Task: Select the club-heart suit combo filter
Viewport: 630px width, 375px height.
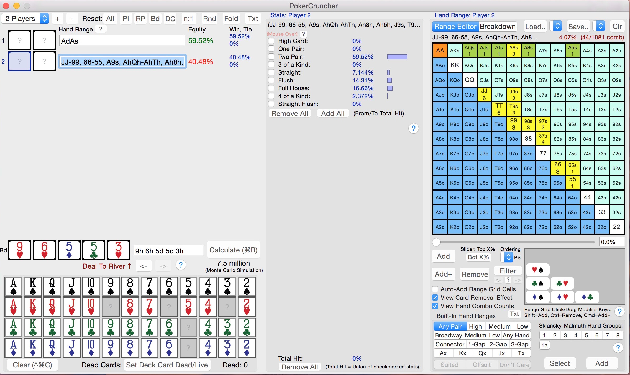Action: coord(562,283)
